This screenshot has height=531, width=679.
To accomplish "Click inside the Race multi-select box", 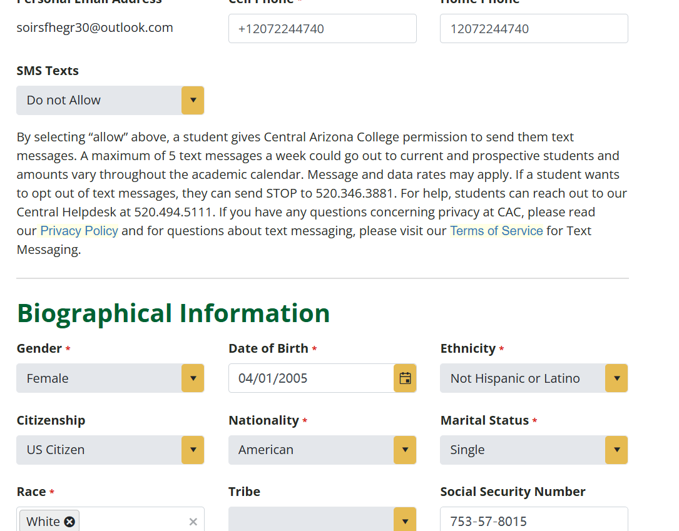I will pos(131,521).
